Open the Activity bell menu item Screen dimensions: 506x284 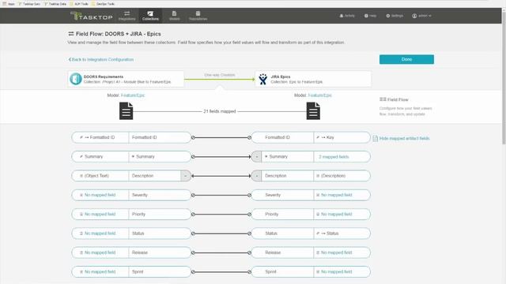click(x=347, y=16)
